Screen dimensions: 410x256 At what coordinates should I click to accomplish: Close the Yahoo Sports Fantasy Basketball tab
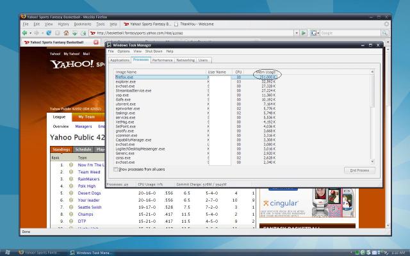96,42
